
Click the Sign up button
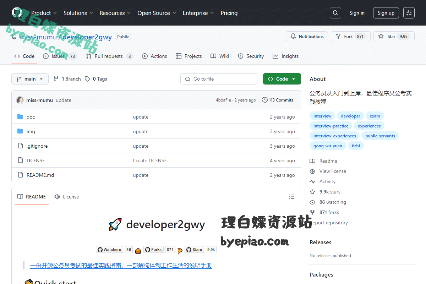[x=386, y=13]
